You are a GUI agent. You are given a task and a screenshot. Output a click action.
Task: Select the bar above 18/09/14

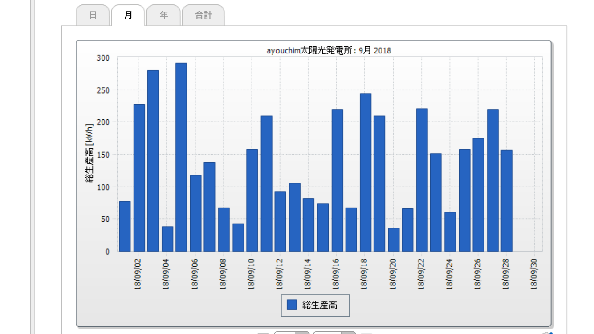pos(309,225)
